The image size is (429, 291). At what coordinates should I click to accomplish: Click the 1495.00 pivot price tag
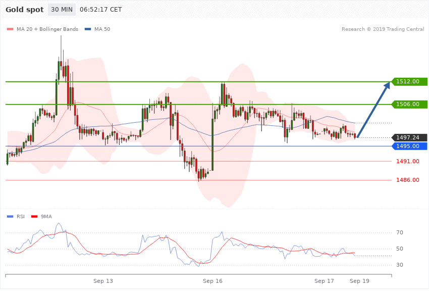(x=409, y=146)
